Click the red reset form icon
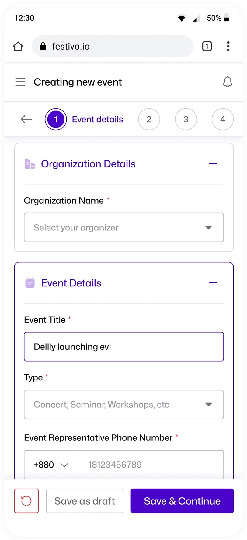Viewport: 247px width, 540px height. pyautogui.click(x=26, y=501)
